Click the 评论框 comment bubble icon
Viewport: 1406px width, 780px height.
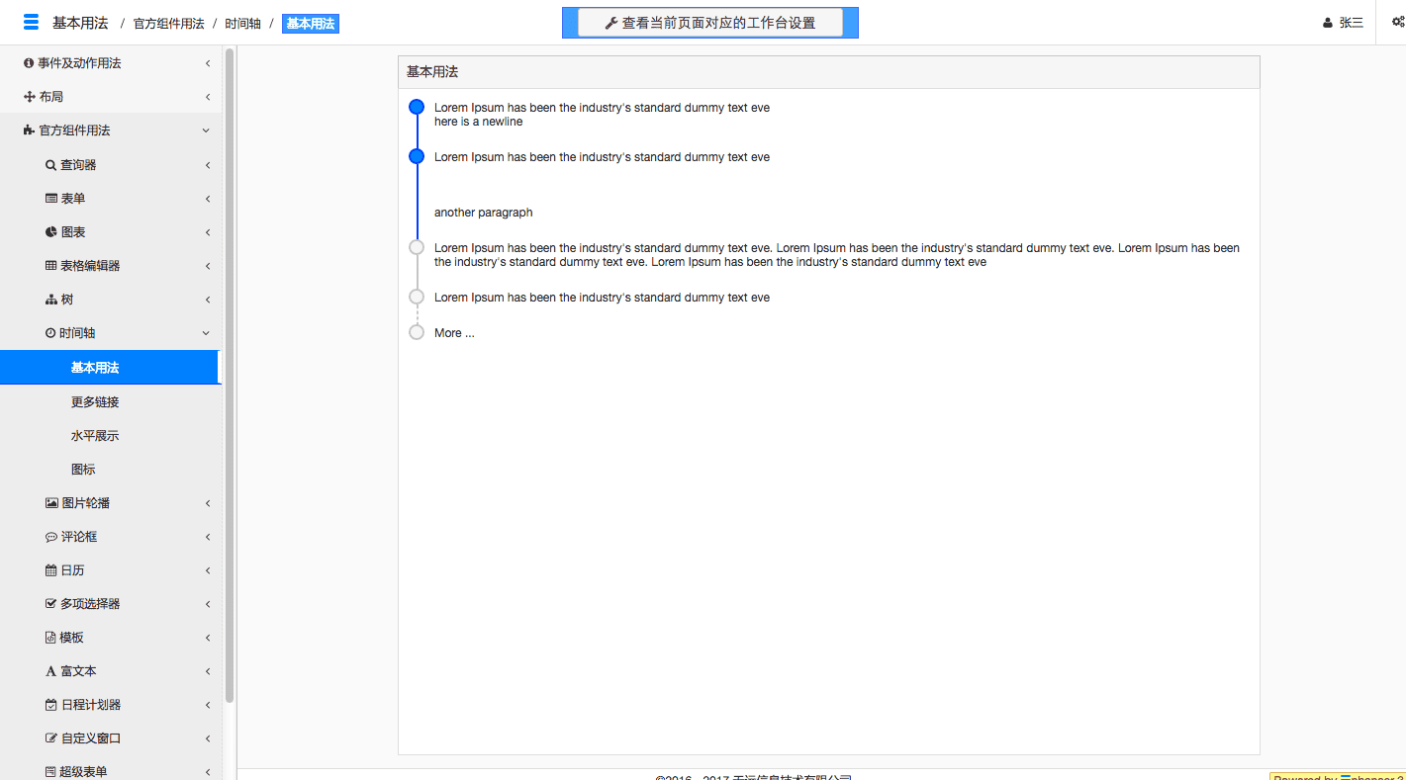(51, 537)
